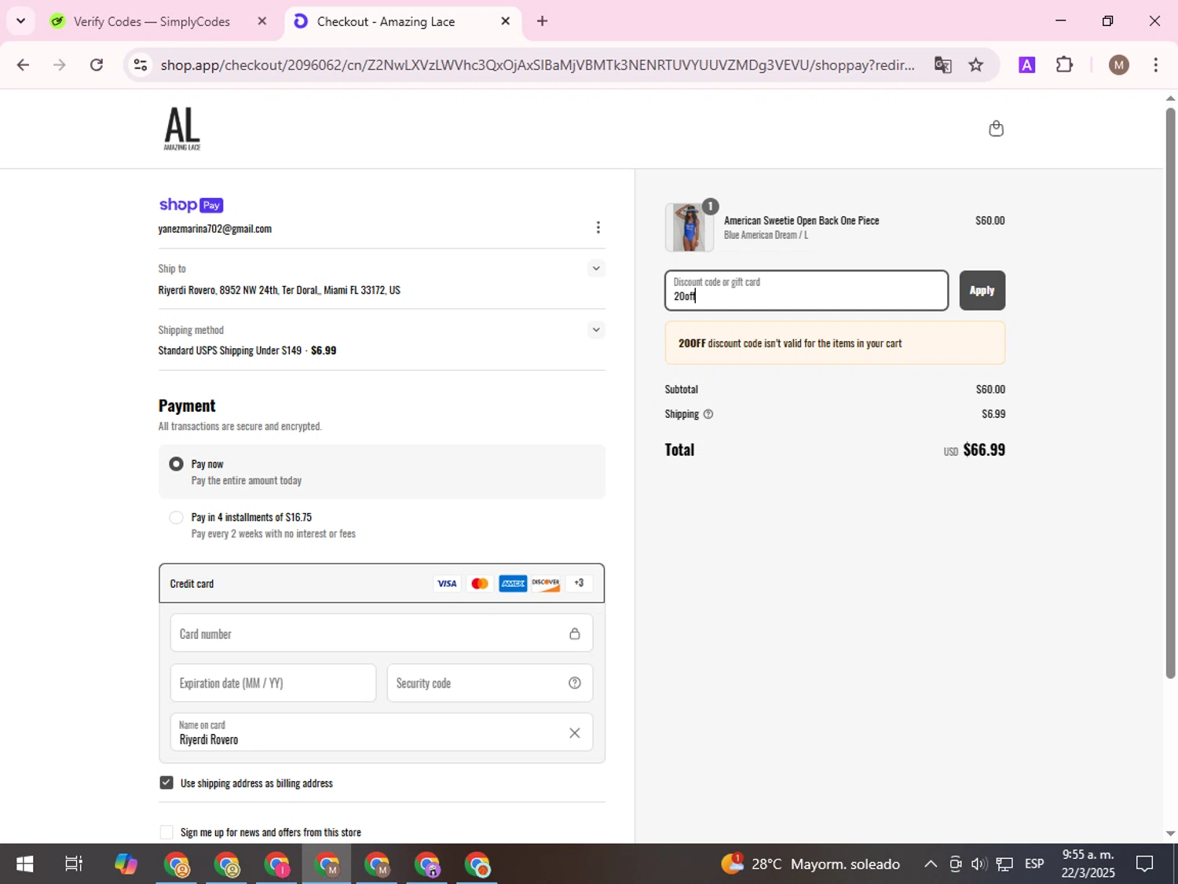1178x884 pixels.
Task: Click the Expiration date field
Action: (273, 683)
